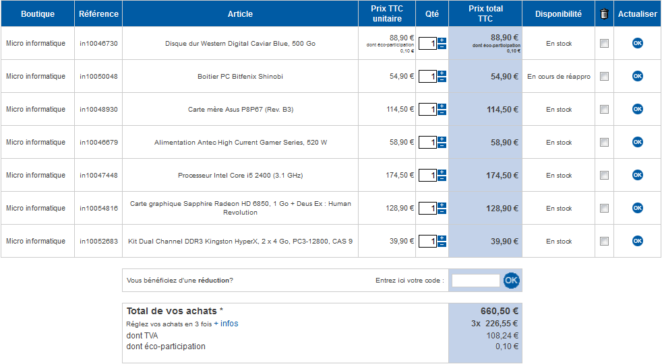Viewport: 662px width, 364px height.
Task: Submit discount code with the OK button
Action: (x=512, y=280)
